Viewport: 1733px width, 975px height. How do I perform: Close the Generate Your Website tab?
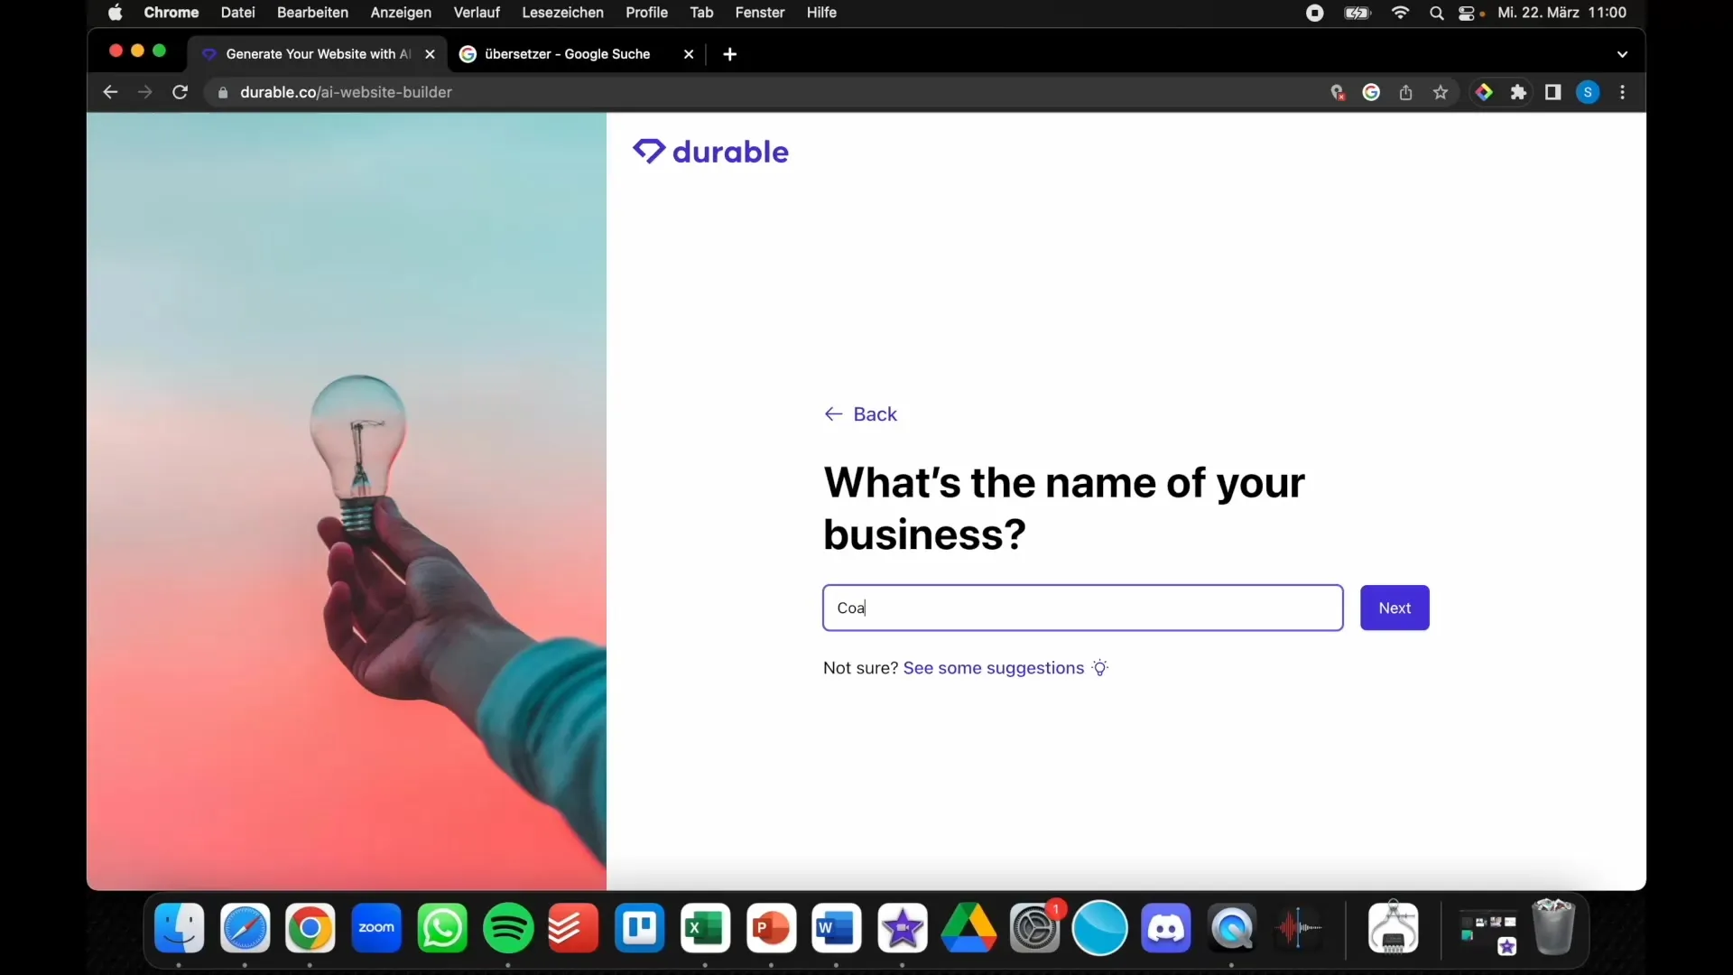point(430,54)
